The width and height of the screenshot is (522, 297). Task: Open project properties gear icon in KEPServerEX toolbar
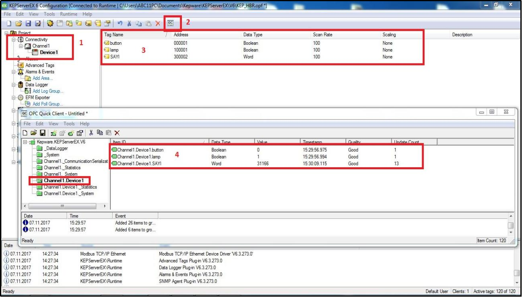50,24
